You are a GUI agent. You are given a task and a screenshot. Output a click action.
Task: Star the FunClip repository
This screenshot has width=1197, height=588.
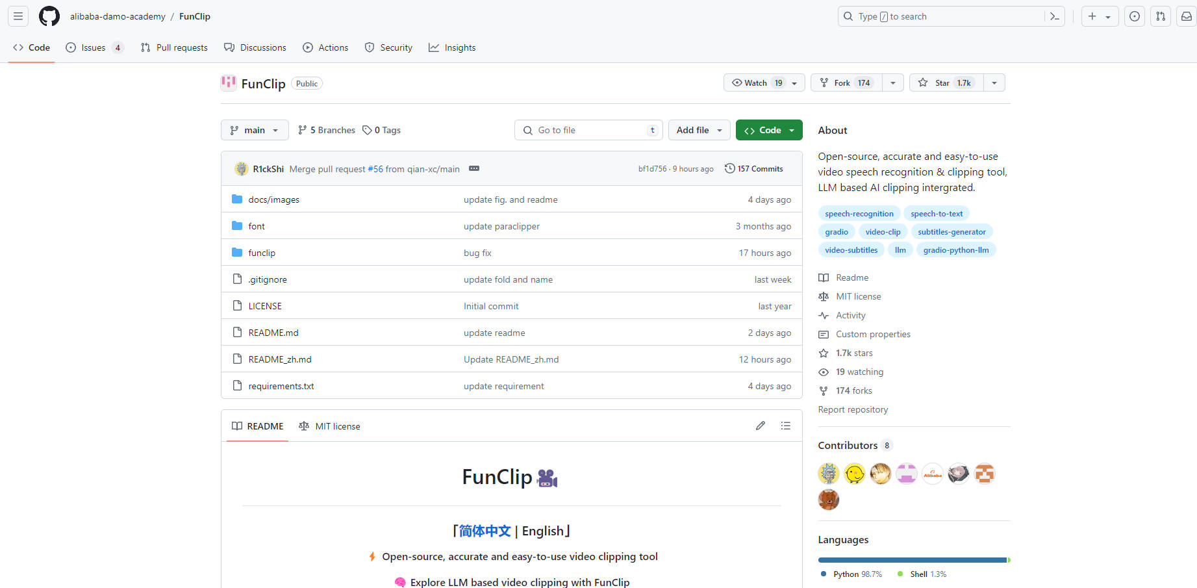tap(945, 83)
